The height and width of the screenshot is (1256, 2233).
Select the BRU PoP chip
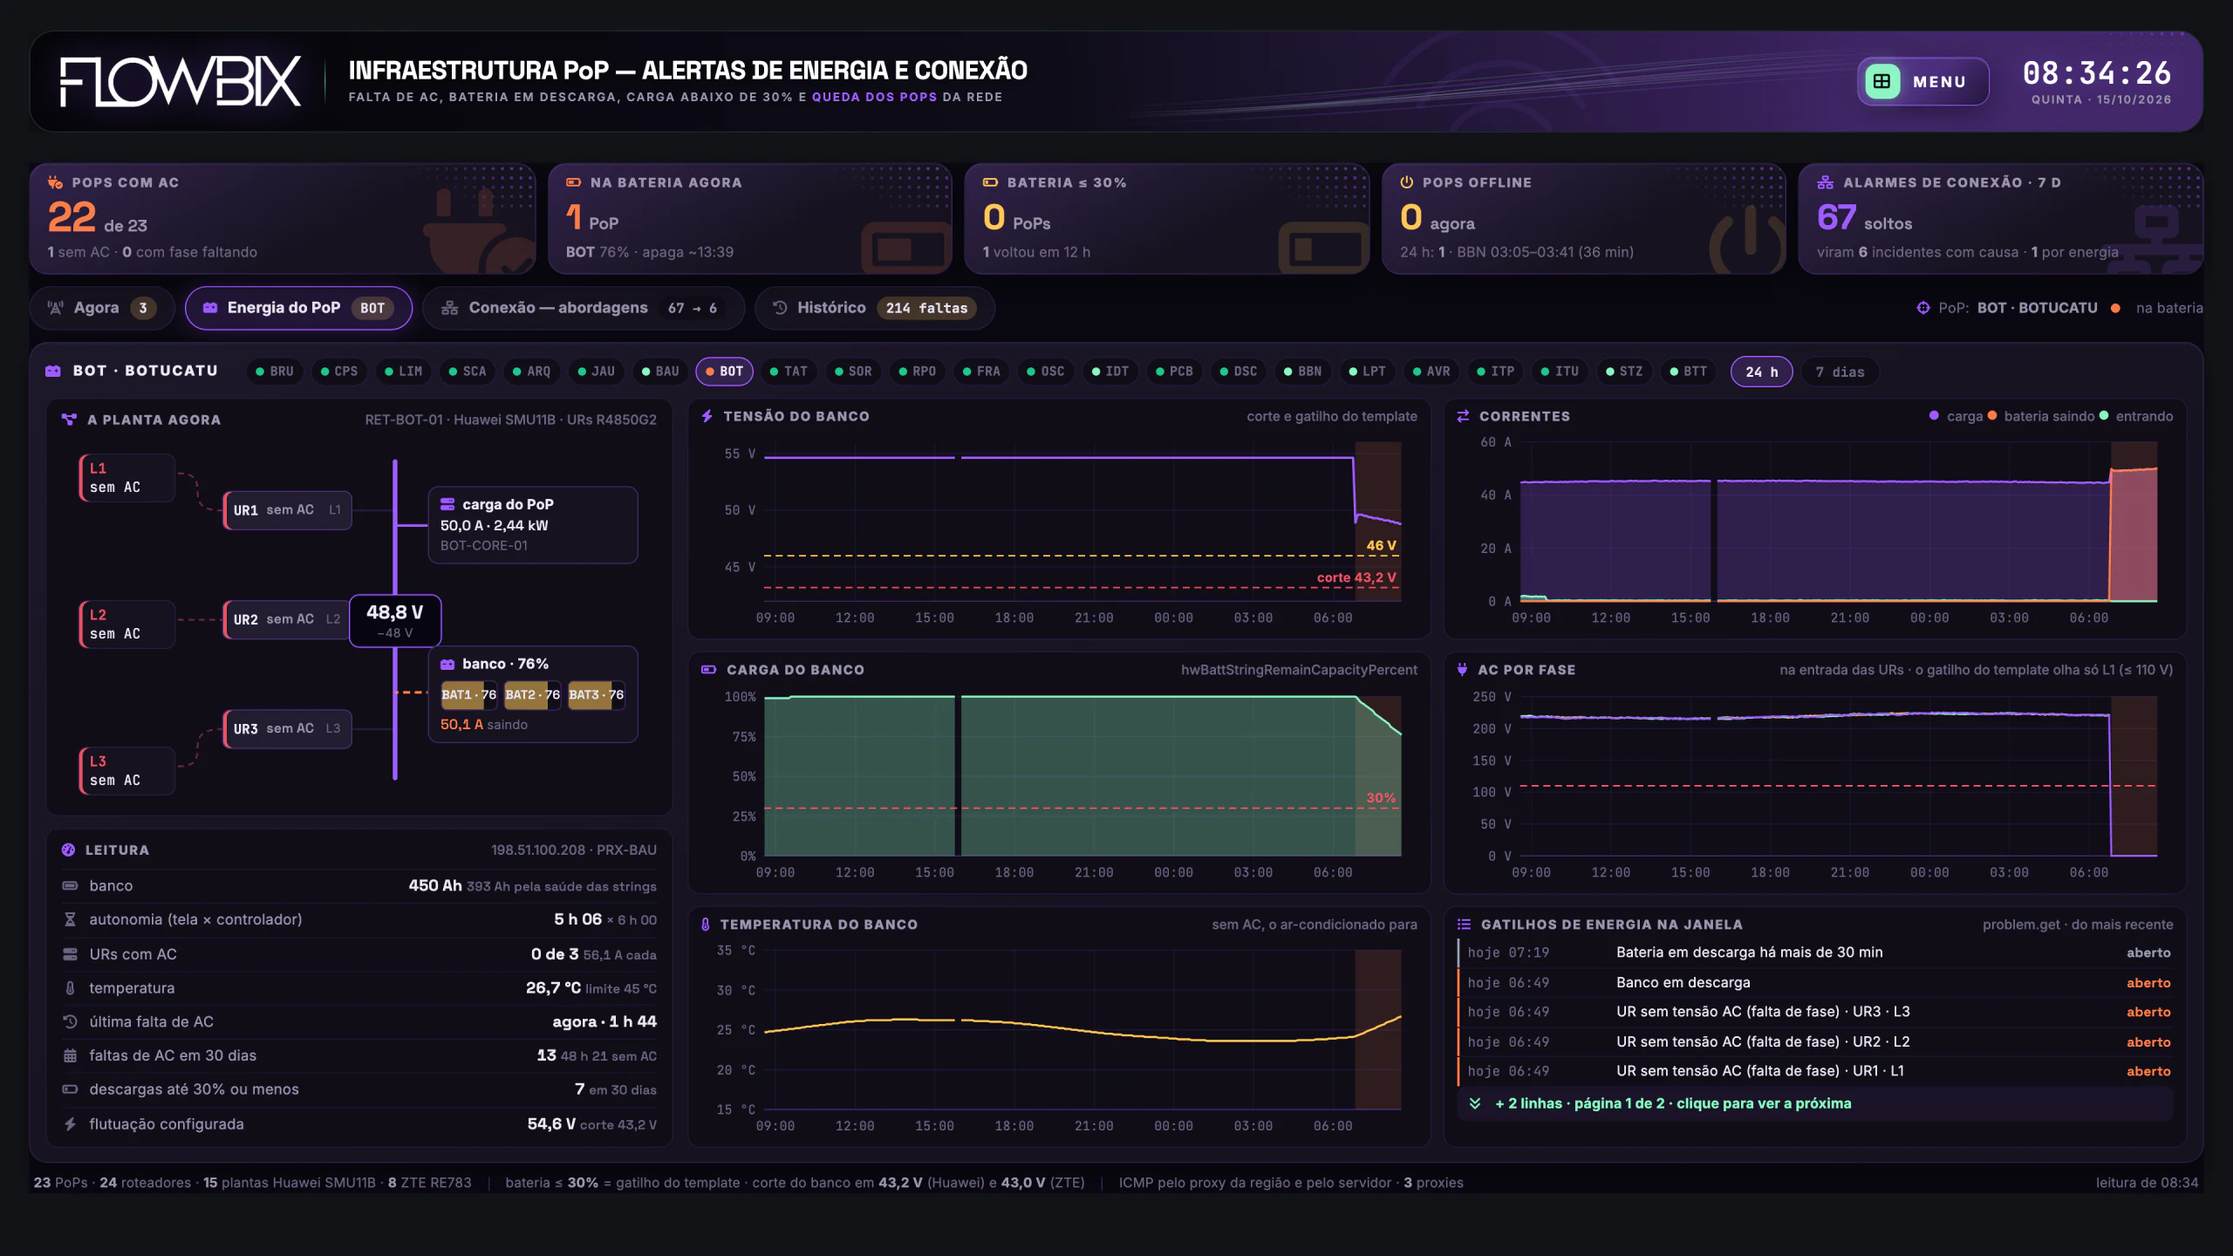(274, 372)
